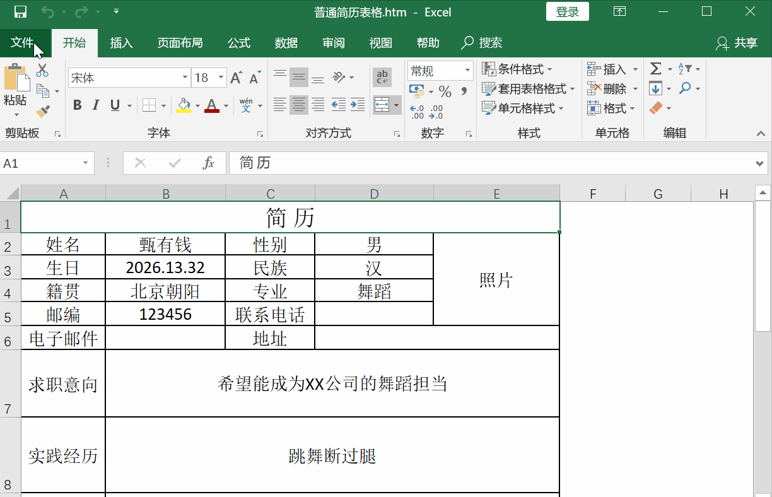Viewport: 772px width, 497px height.
Task: Select the Format Painter brush icon
Action: point(42,112)
